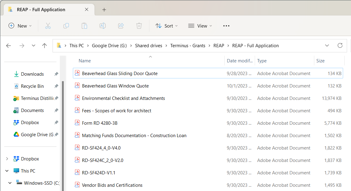The image size is (351, 191).
Task: Refresh the current folder view
Action: pyautogui.click(x=340, y=46)
